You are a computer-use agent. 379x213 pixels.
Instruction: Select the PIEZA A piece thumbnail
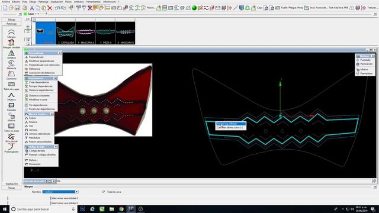point(105,33)
